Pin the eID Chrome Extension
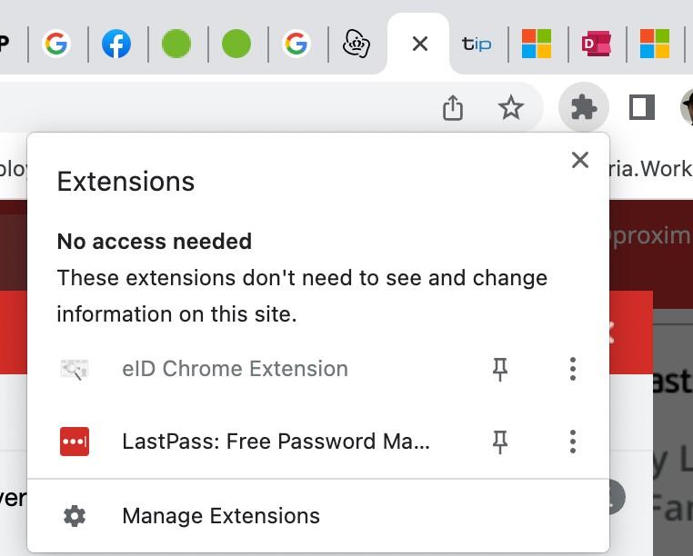 [499, 369]
